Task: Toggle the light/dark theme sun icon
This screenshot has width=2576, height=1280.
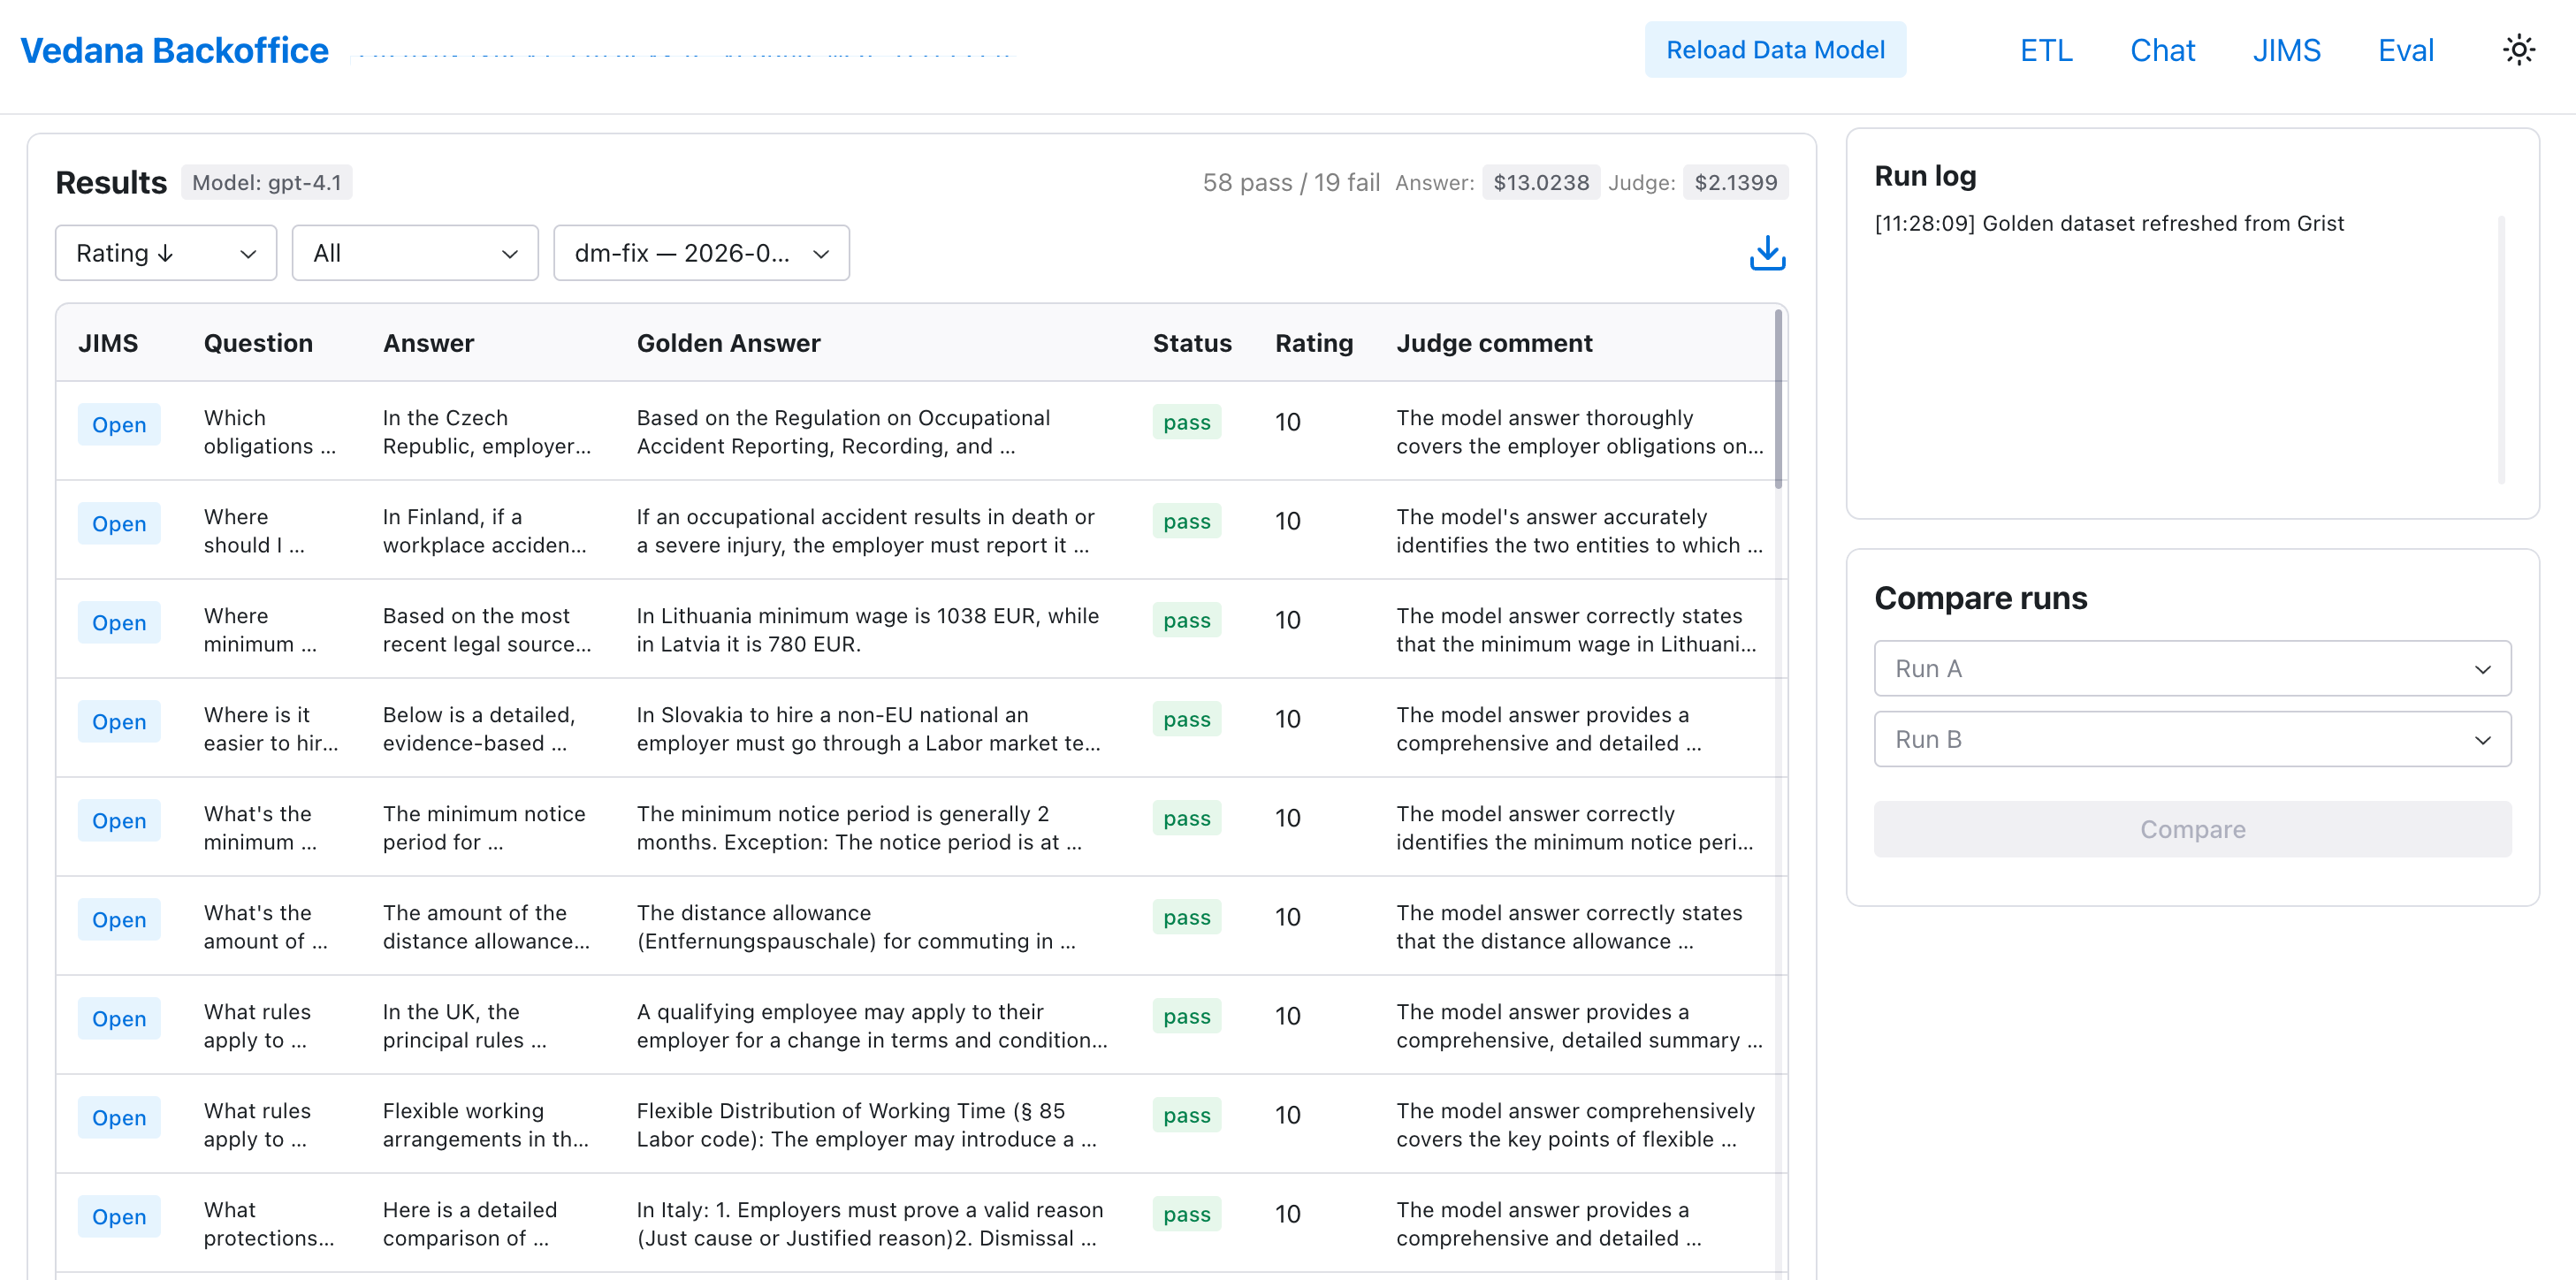Action: 2518,50
